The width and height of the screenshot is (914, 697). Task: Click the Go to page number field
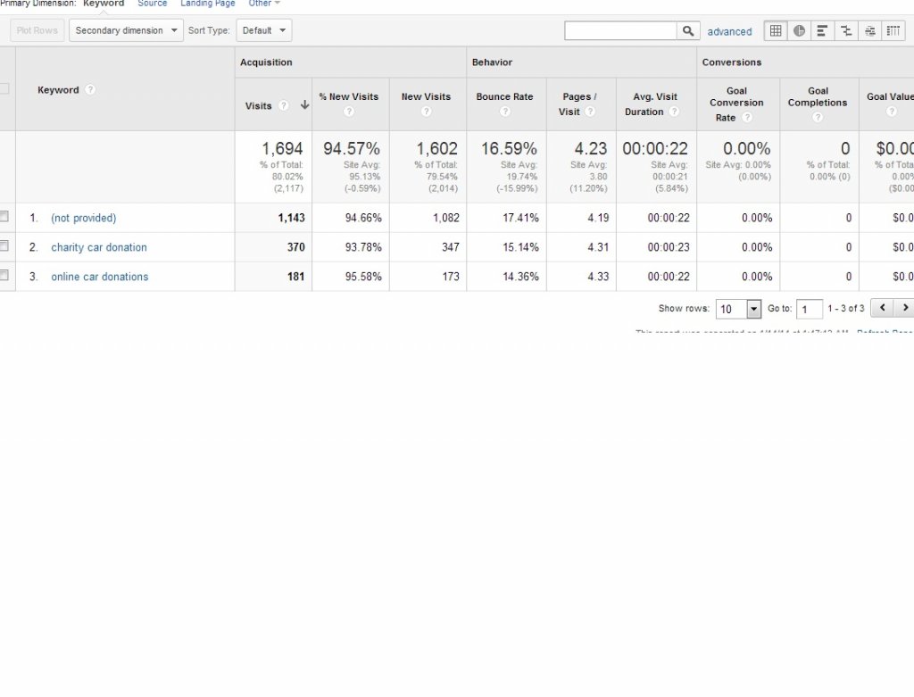pos(809,309)
